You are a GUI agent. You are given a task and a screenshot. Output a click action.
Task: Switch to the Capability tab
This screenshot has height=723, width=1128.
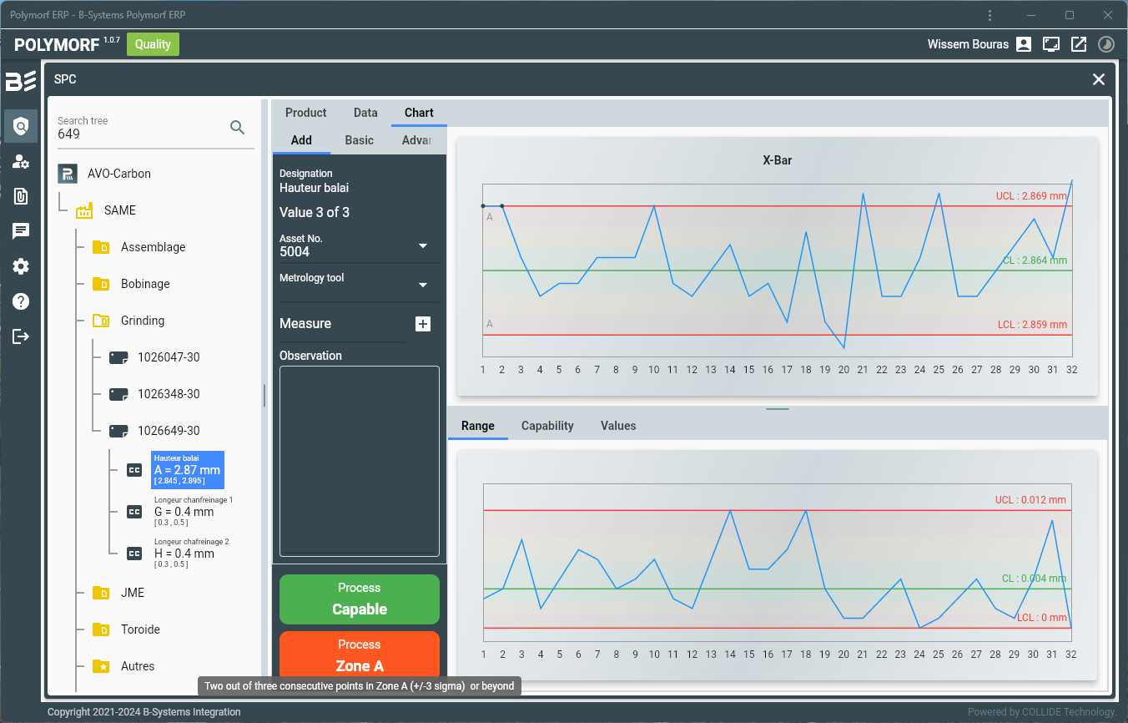(547, 426)
